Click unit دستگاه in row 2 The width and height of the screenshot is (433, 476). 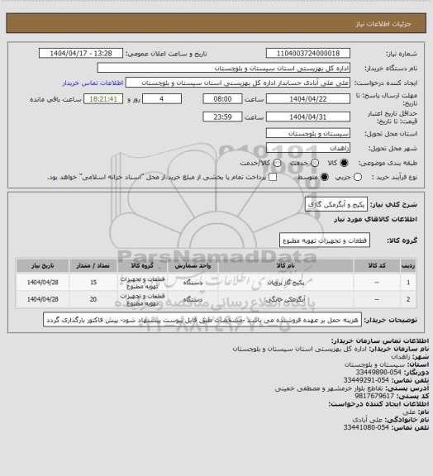point(193,299)
